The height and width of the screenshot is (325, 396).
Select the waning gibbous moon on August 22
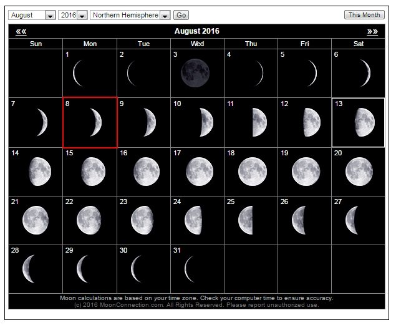[89, 220]
